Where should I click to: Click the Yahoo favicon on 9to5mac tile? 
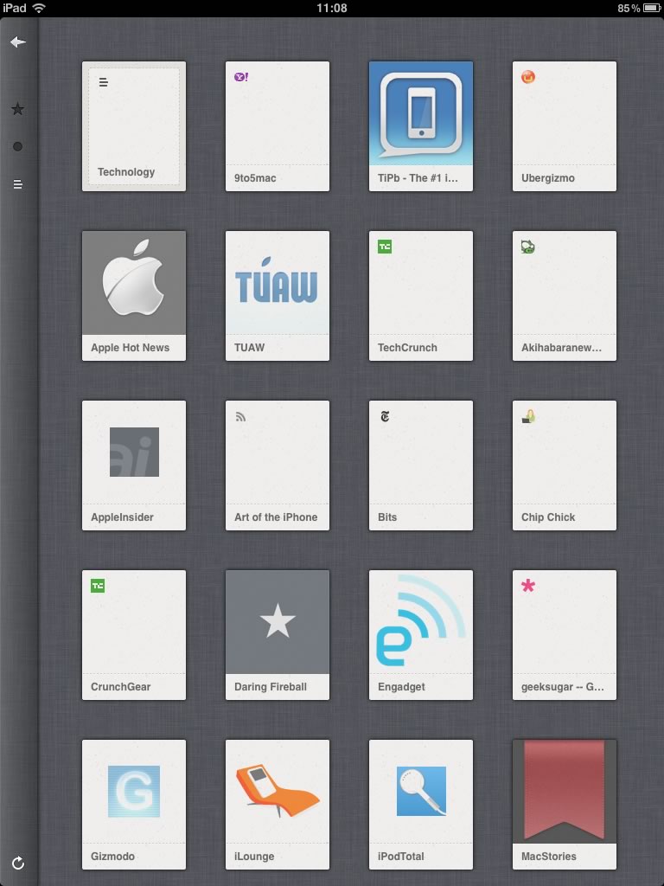click(x=241, y=77)
